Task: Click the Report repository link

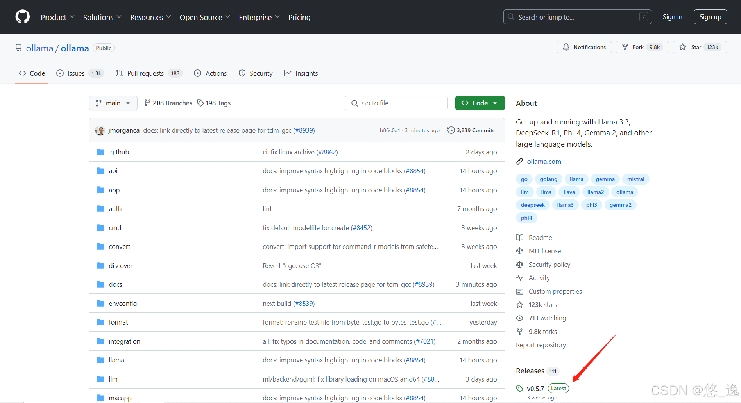Action: 541,345
